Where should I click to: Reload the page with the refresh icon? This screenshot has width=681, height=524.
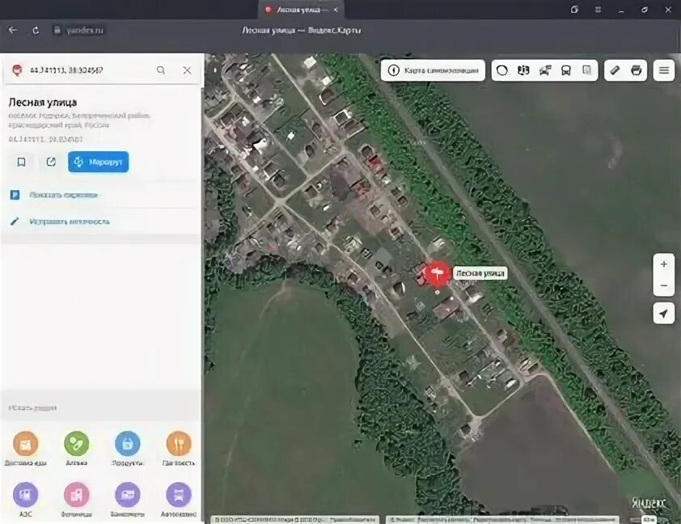36,30
